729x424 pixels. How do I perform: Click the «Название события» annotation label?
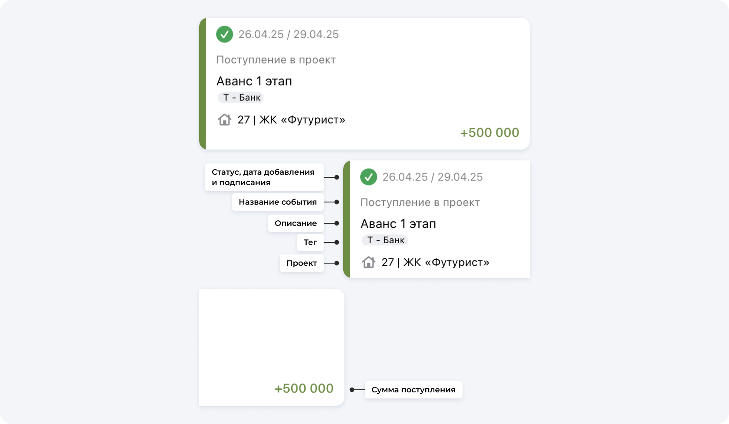tap(278, 202)
